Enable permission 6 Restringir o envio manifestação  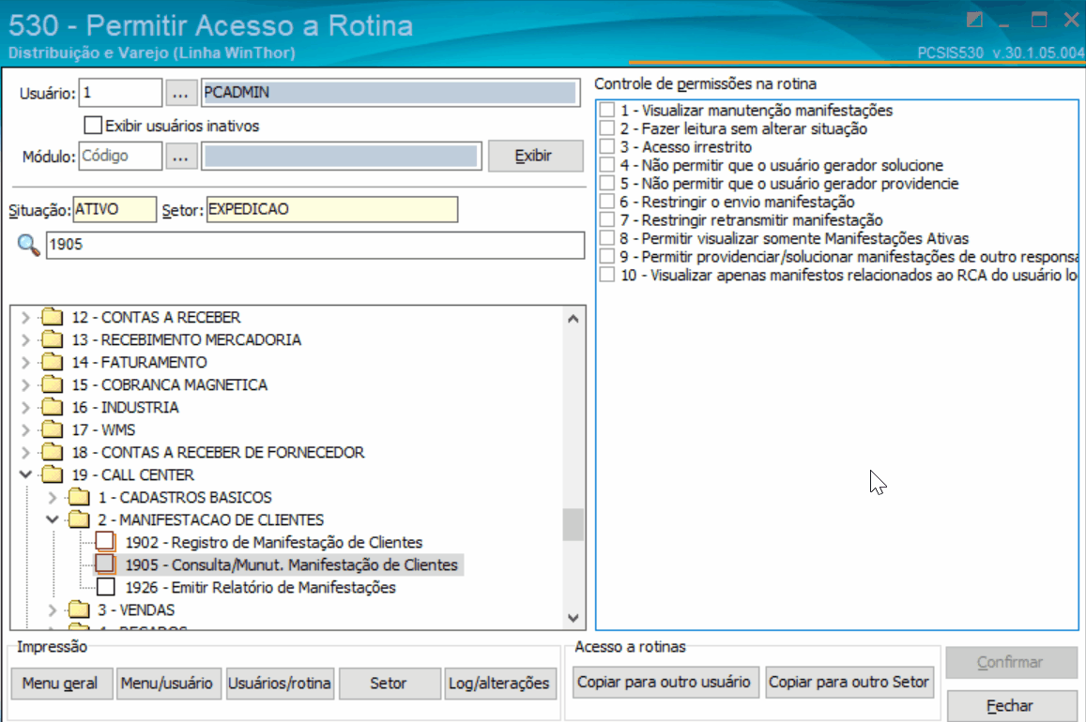tap(607, 202)
